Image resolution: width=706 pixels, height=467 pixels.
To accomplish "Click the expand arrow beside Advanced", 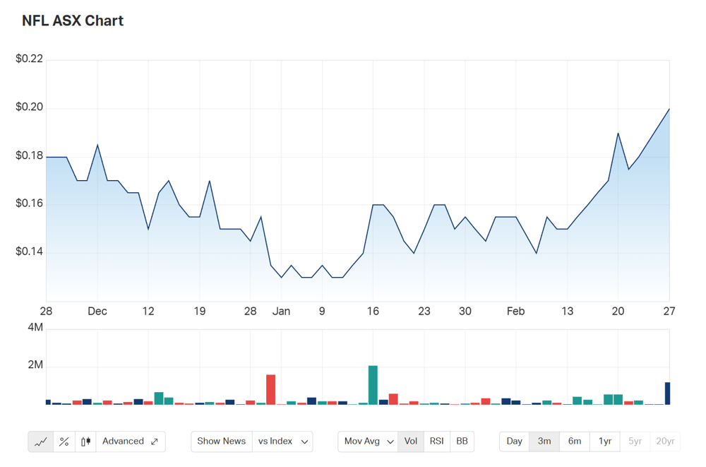I will coord(155,442).
